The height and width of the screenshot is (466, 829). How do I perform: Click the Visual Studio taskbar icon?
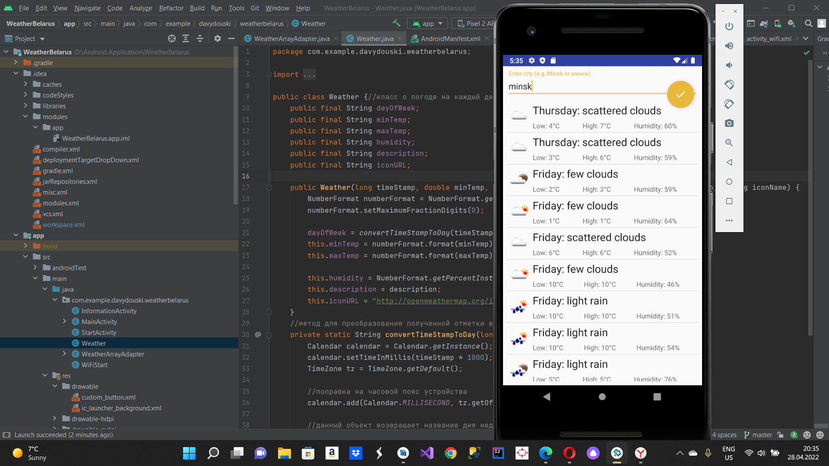pyautogui.click(x=427, y=453)
